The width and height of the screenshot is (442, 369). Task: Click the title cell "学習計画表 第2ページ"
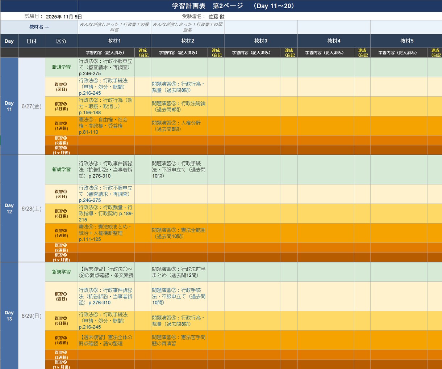pos(260,6)
